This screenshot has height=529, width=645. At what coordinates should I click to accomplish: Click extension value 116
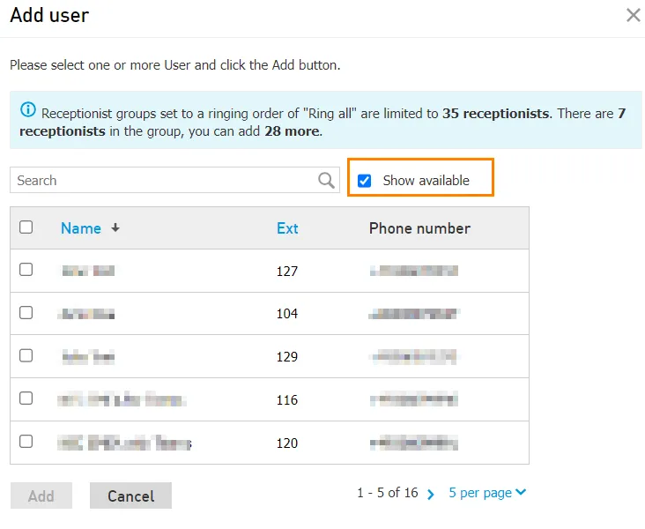point(287,399)
